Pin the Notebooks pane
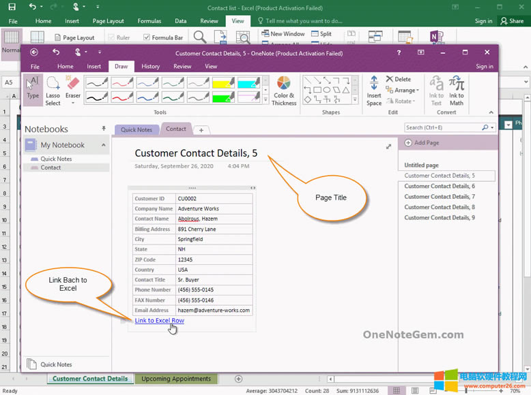531x395 pixels. click(x=104, y=128)
